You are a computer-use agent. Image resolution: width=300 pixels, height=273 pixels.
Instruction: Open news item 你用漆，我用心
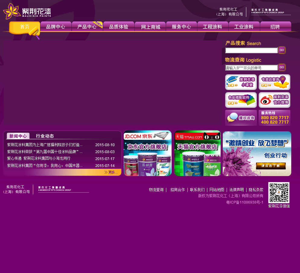coord(45,165)
